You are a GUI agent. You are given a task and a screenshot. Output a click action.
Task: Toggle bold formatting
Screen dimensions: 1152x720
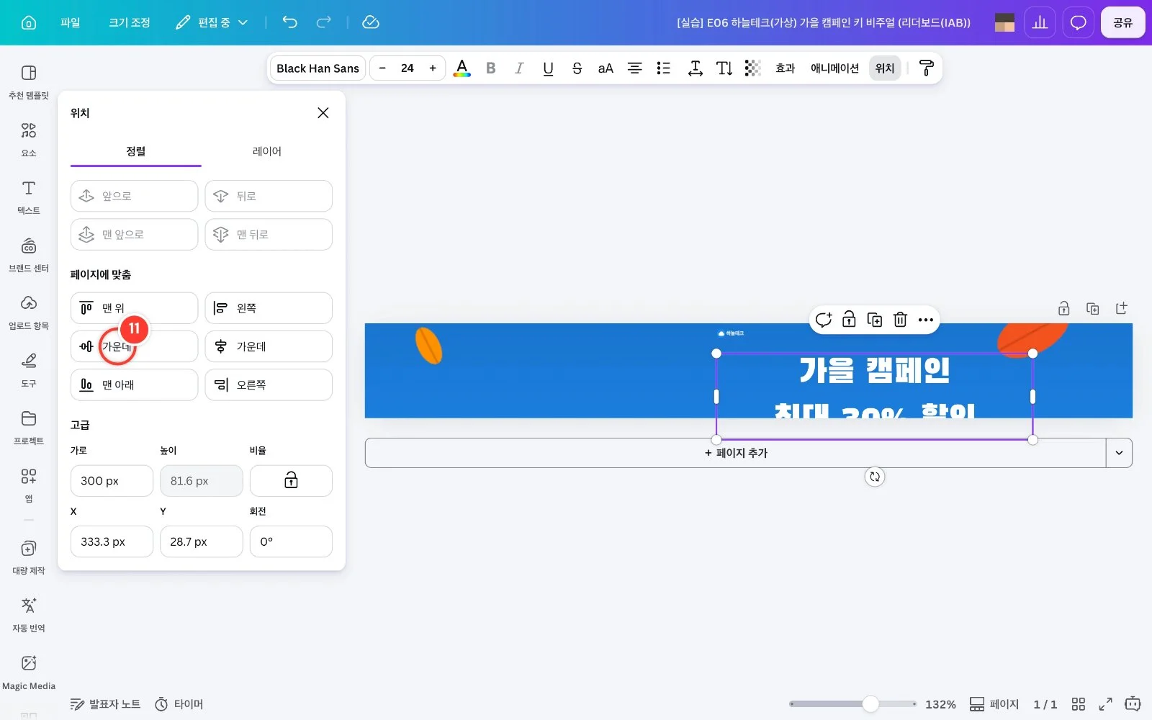491,68
